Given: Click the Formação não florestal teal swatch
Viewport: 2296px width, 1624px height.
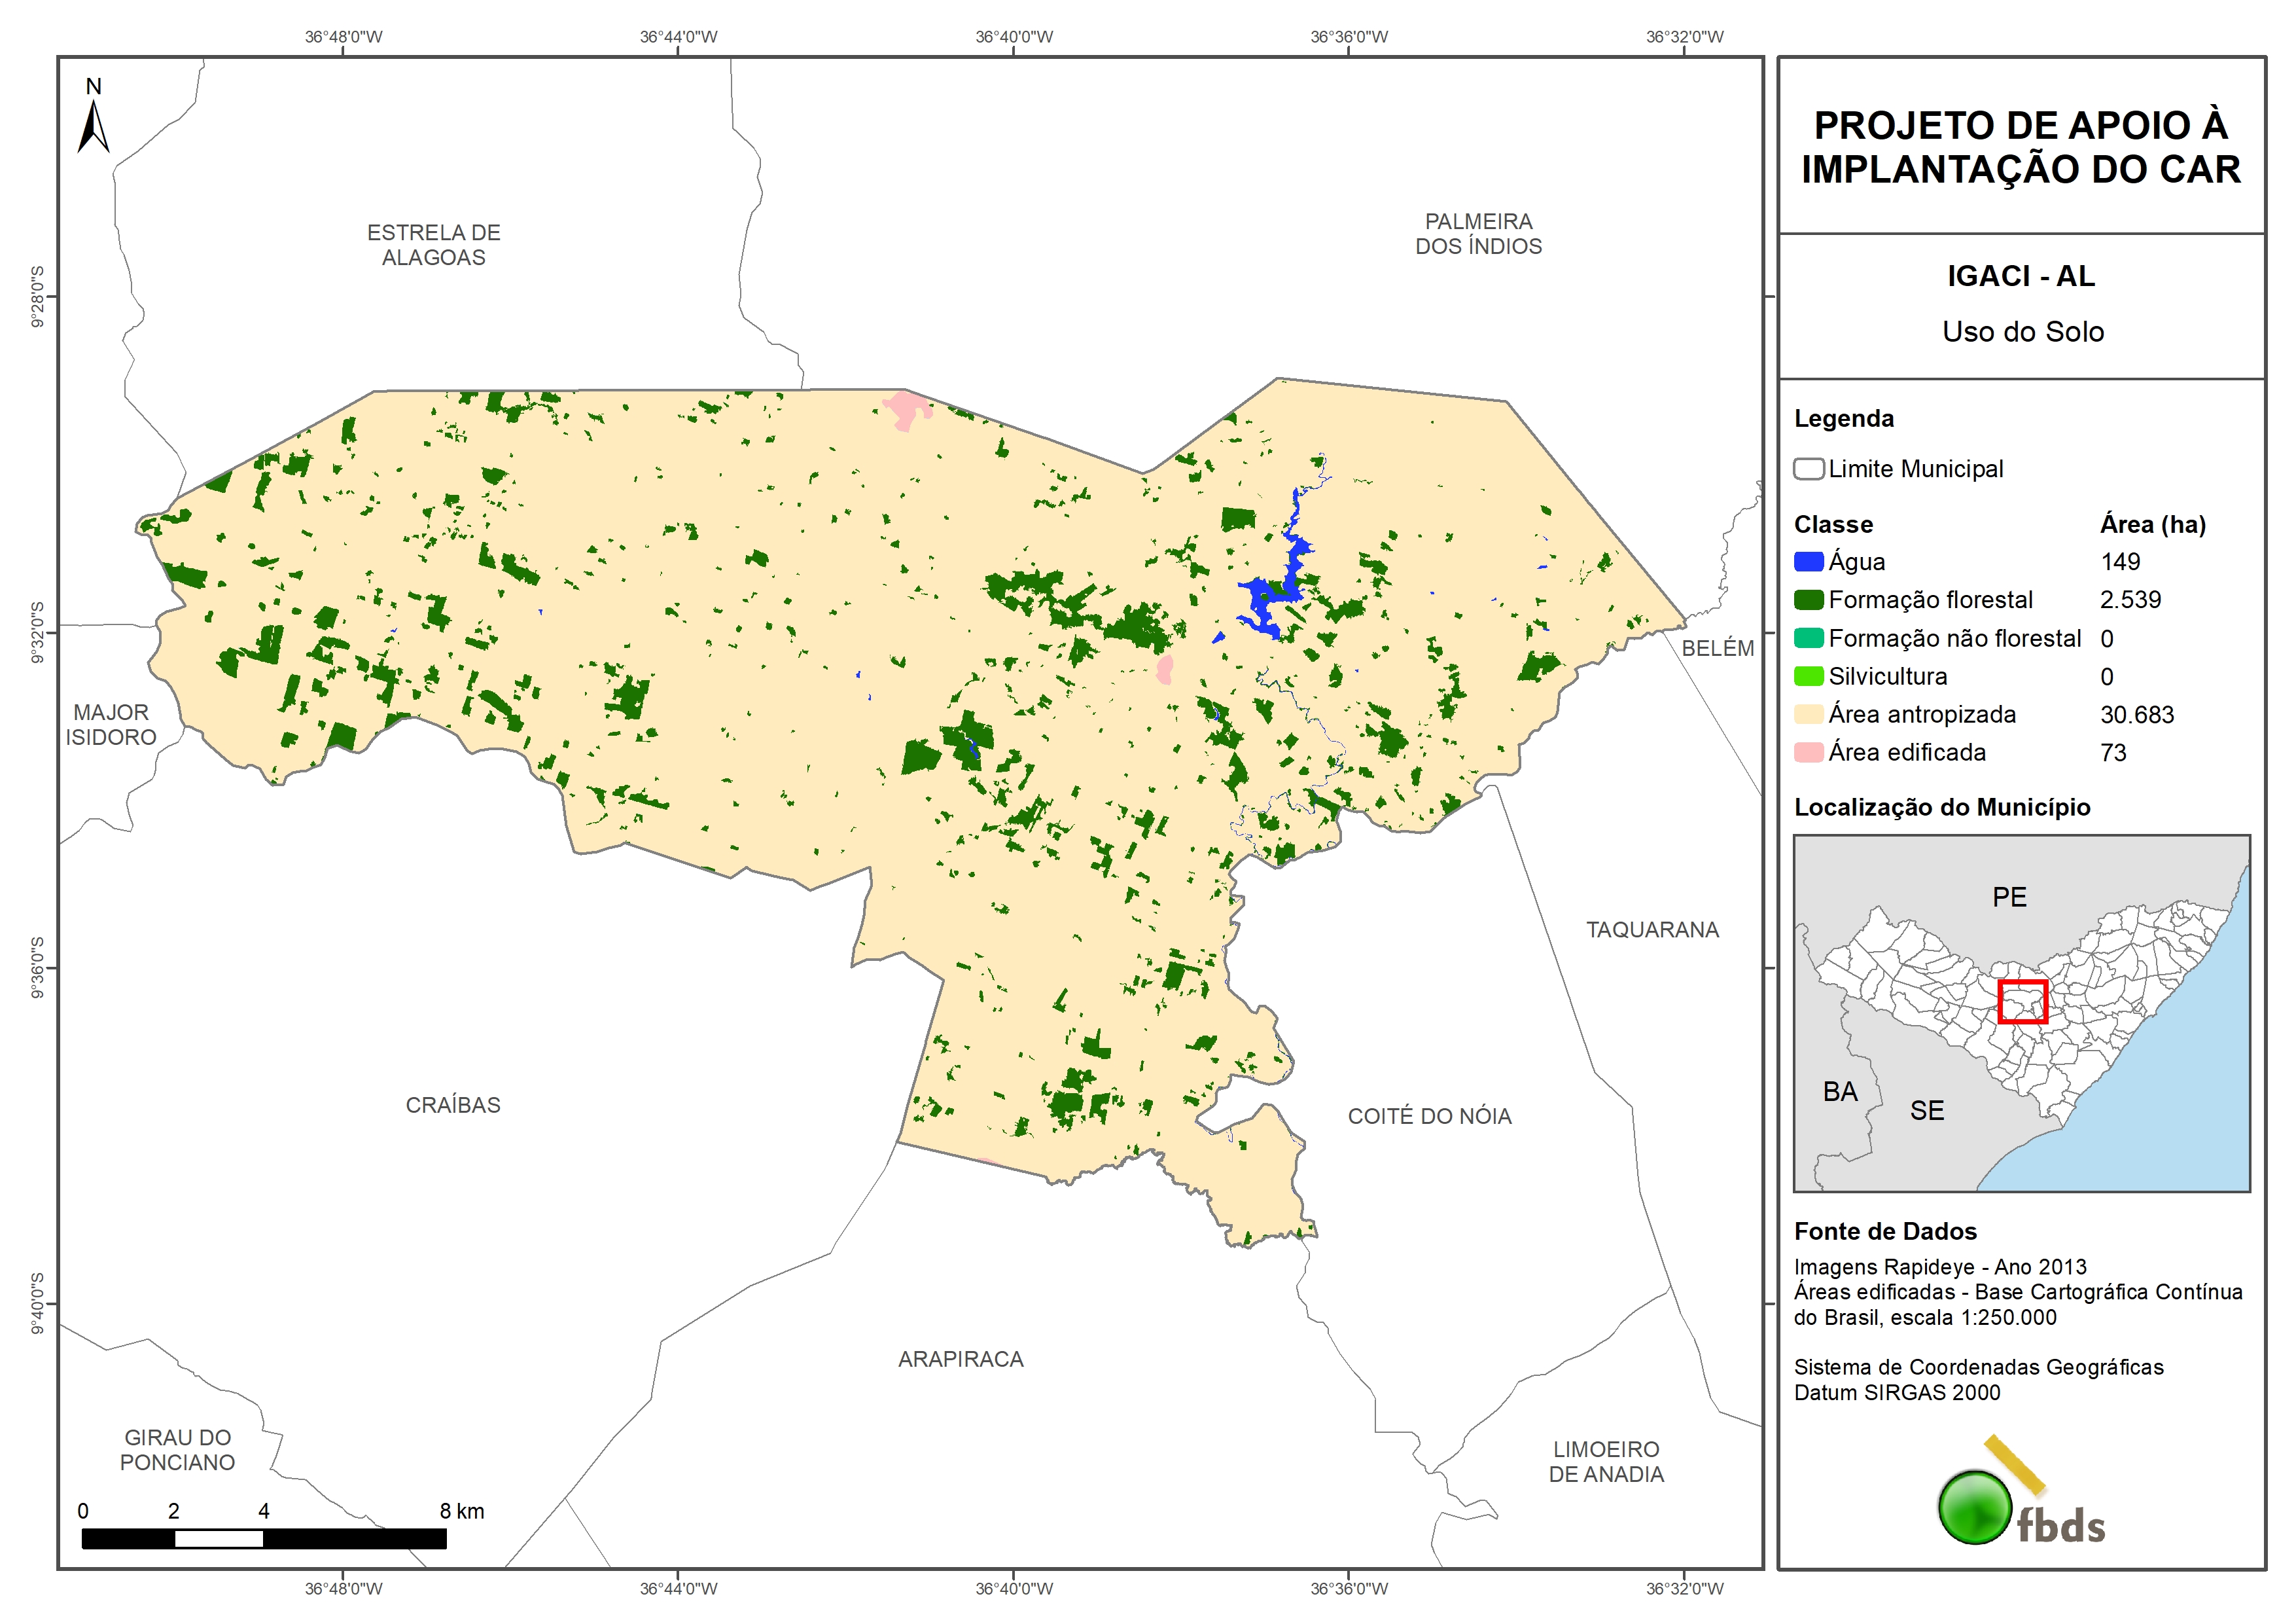Looking at the screenshot, I should click(x=1808, y=638).
